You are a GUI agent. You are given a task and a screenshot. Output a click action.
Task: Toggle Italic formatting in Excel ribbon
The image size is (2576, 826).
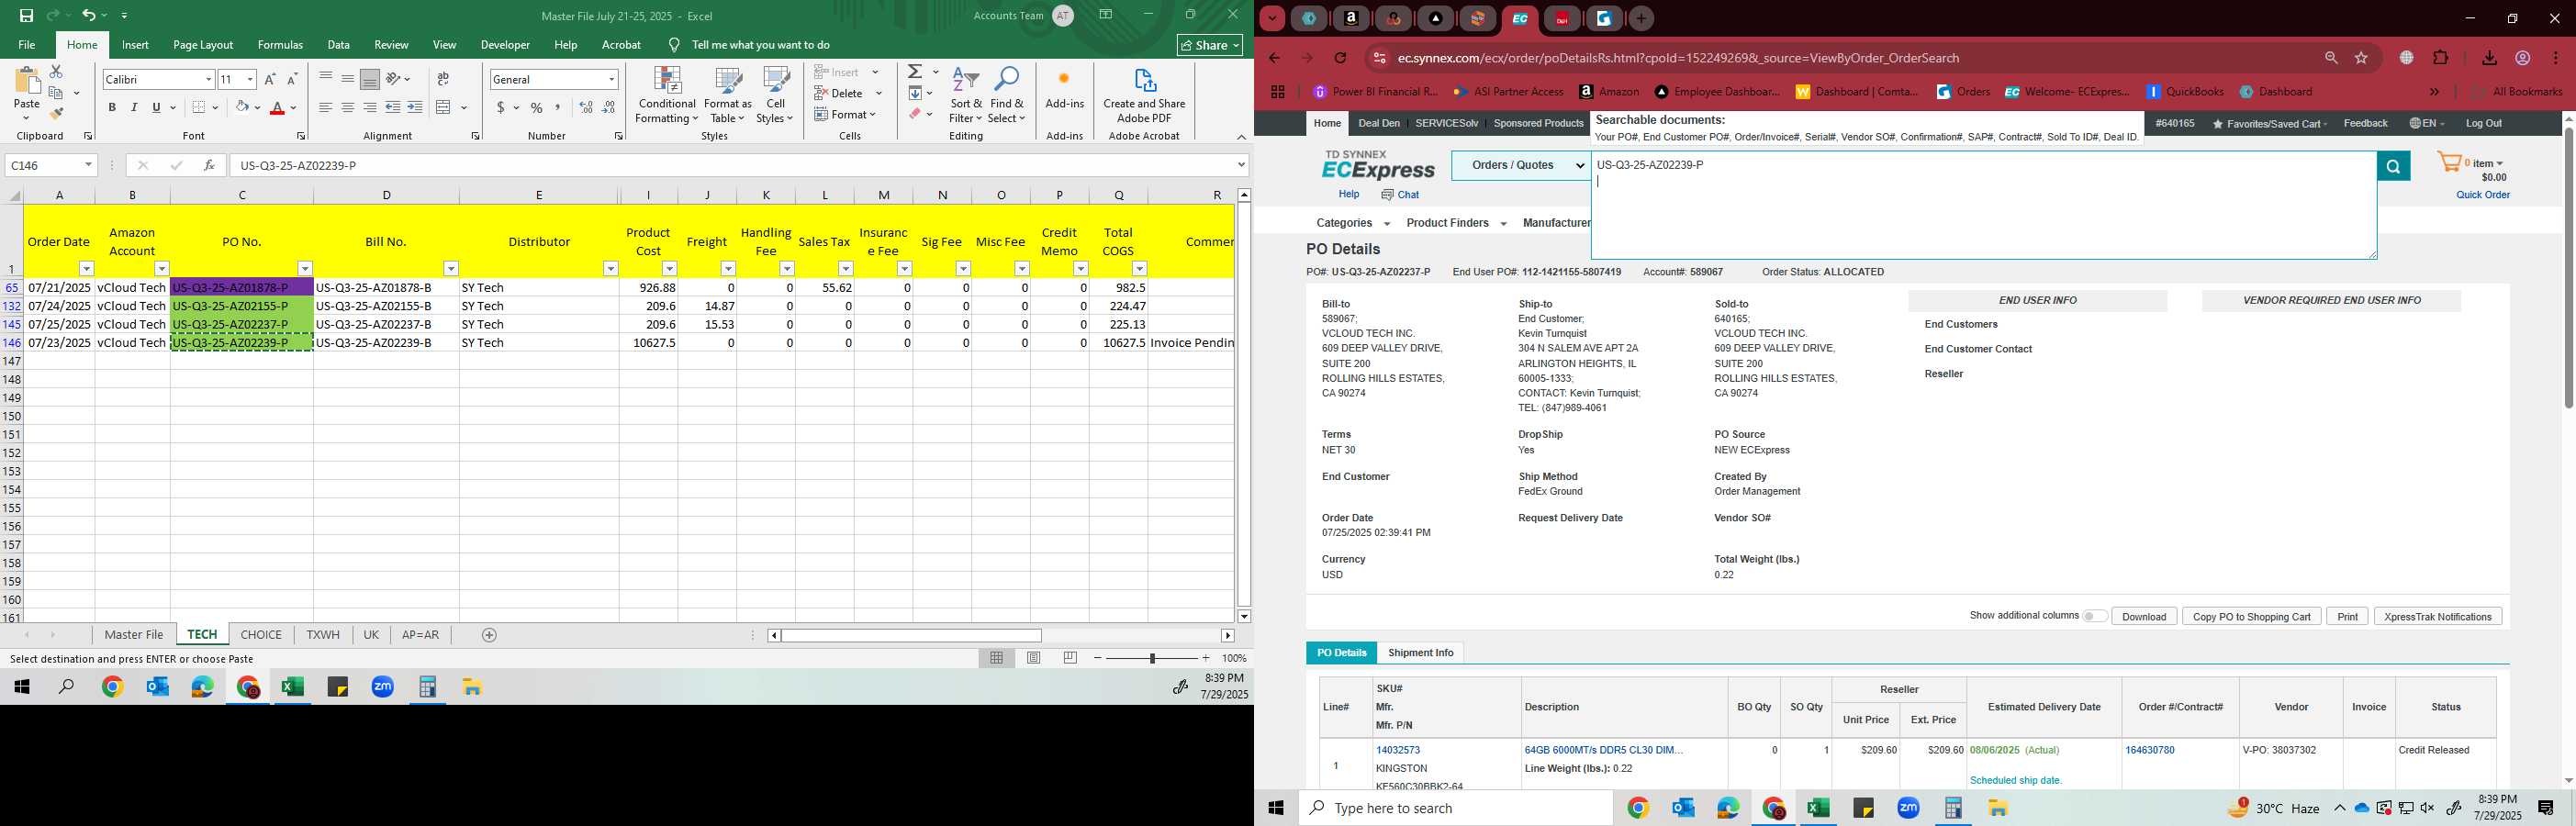[x=134, y=107]
